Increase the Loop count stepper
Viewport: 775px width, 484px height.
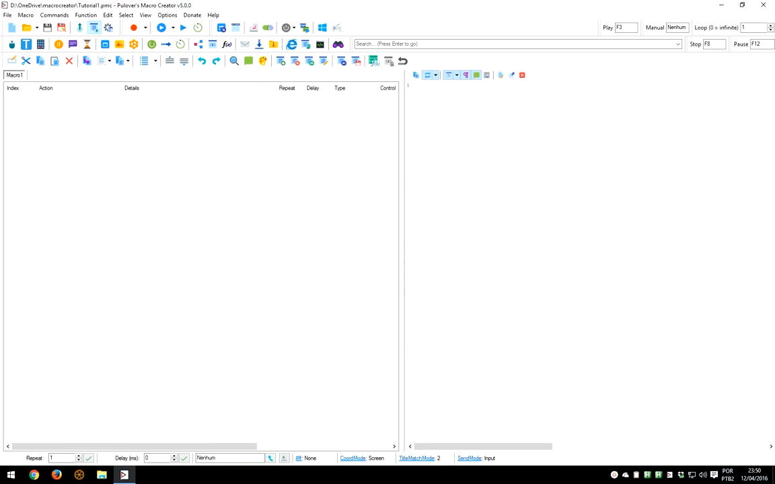click(770, 25)
